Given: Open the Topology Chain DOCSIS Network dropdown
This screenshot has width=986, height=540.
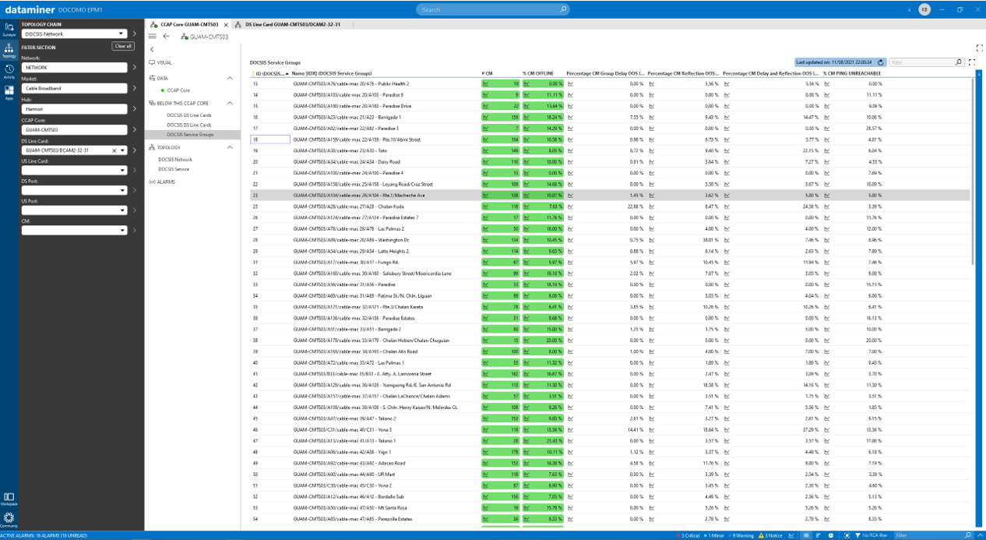Looking at the screenshot, I should [74, 34].
